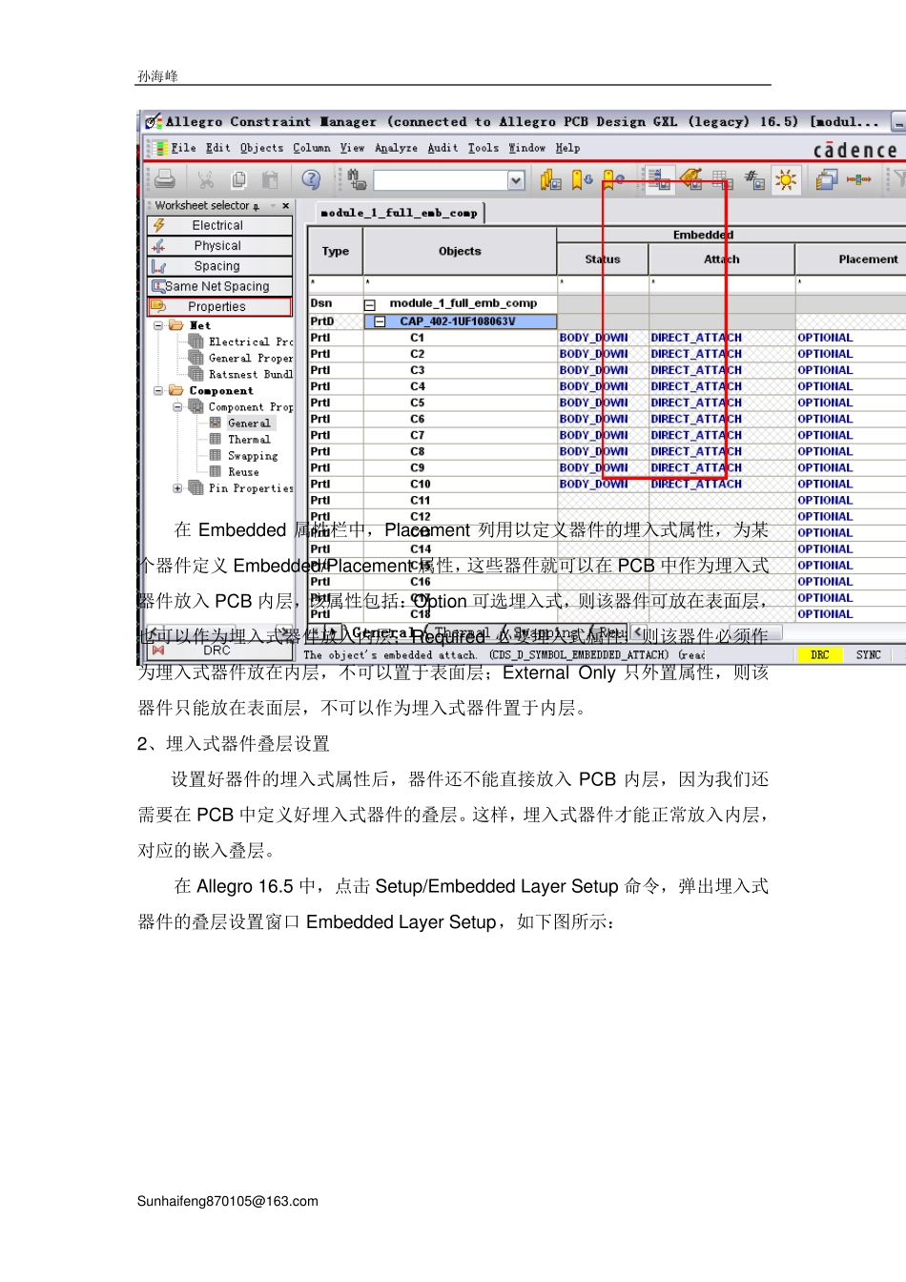The width and height of the screenshot is (906, 1282).
Task: Click the Placement column header
Action: click(851, 259)
